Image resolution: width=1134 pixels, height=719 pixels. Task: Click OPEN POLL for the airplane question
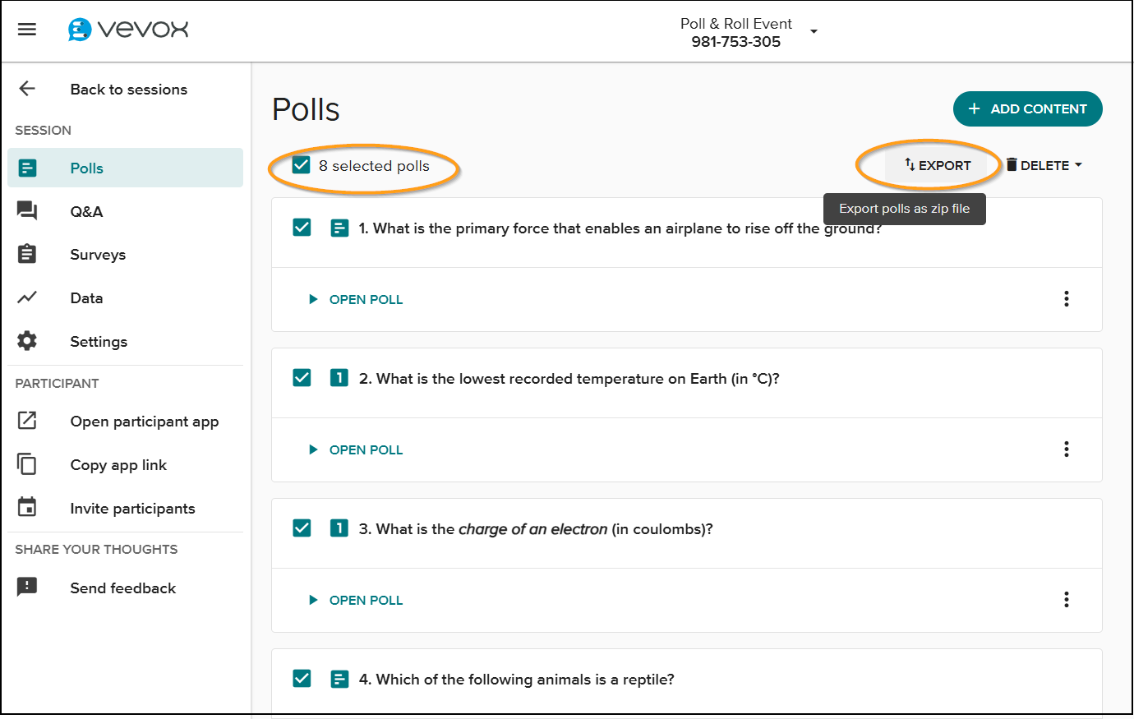[356, 300]
